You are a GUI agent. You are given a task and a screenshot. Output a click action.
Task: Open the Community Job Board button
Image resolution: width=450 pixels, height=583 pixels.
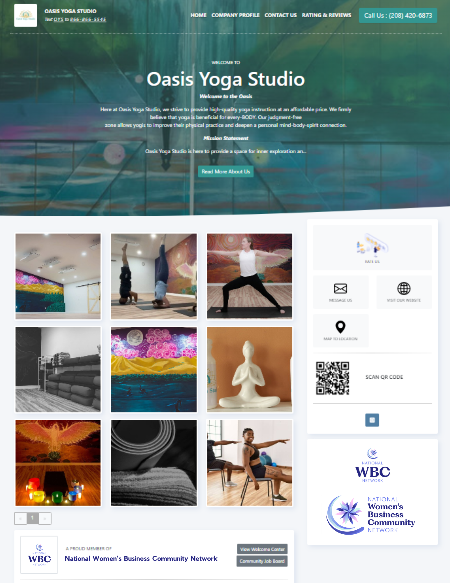pos(262,561)
